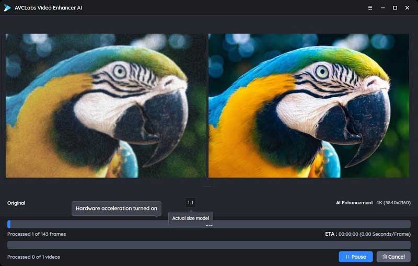Click 'Processed 1 of 143 frames' text
Screen dimensions: 418x266
(37, 234)
